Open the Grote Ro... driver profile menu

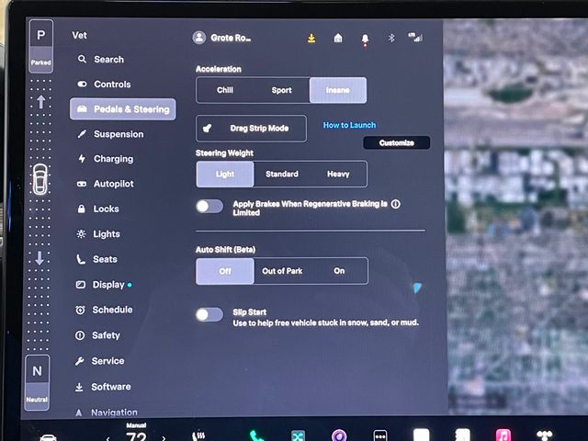224,38
